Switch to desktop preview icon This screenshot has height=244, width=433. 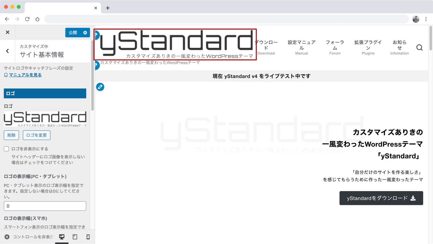pos(62,237)
